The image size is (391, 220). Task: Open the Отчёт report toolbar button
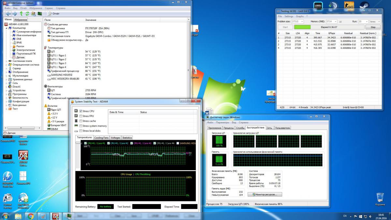click(x=53, y=14)
